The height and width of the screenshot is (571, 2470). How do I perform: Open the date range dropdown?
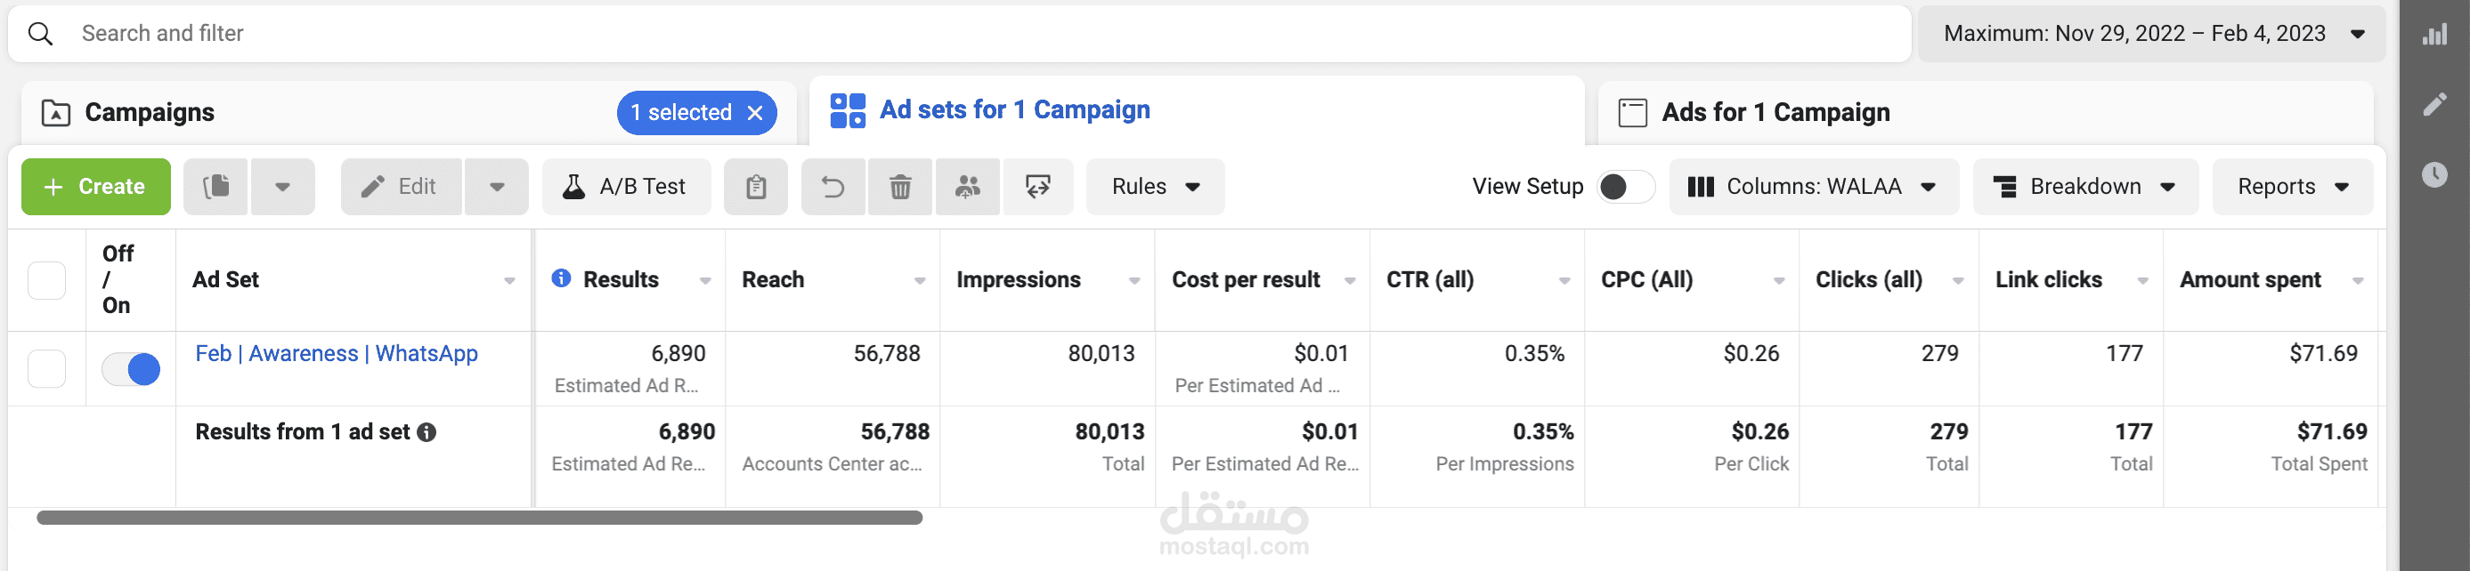(2150, 34)
